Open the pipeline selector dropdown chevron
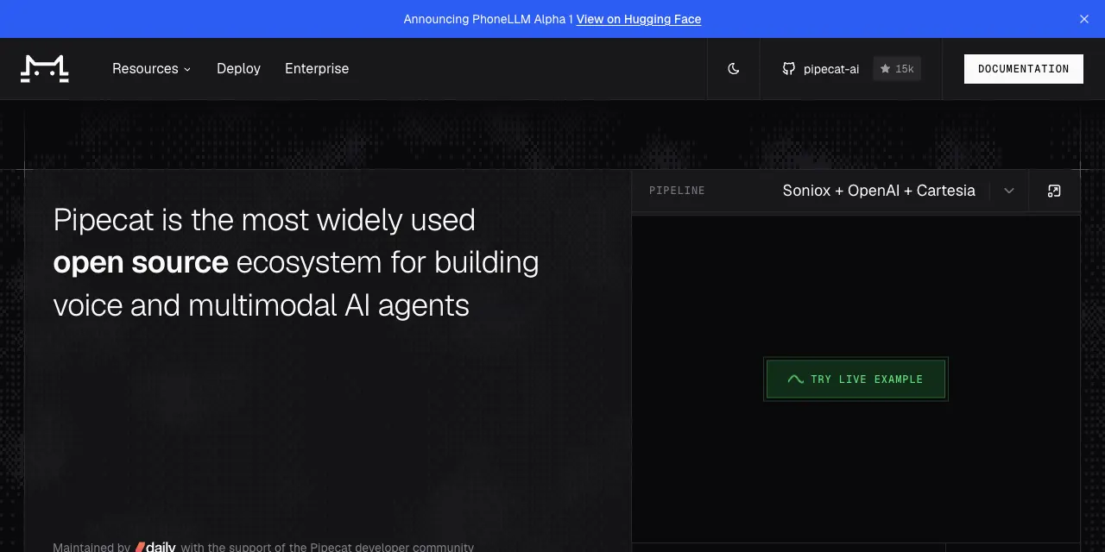The height and width of the screenshot is (552, 1105). [1009, 191]
